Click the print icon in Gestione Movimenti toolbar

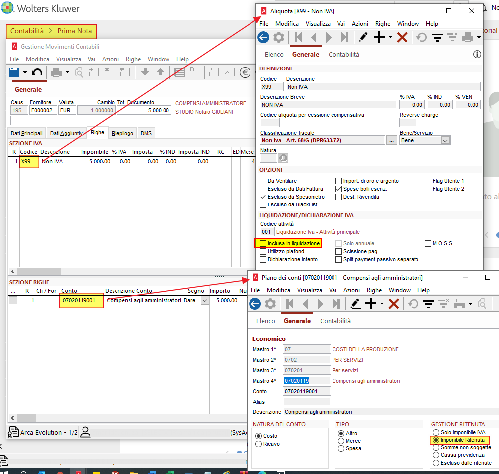point(56,72)
